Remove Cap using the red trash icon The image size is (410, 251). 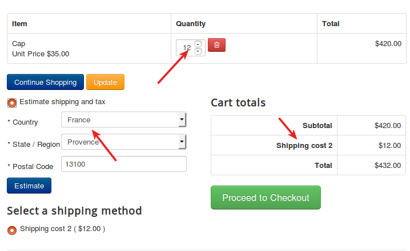coord(216,45)
